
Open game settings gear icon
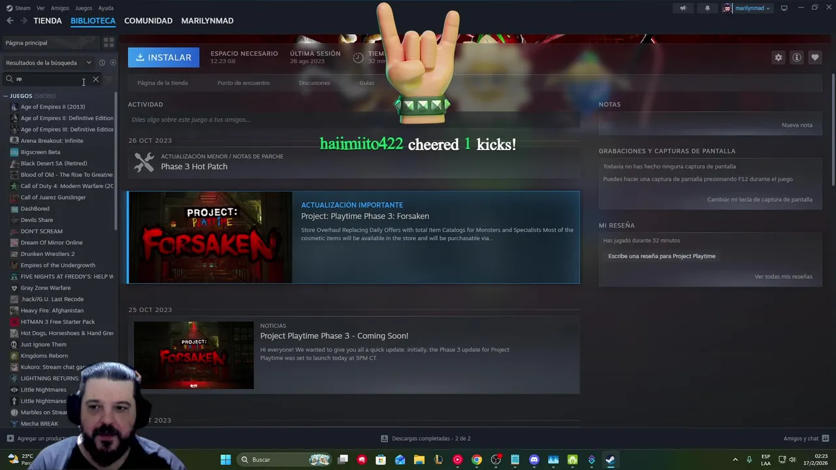(x=778, y=57)
